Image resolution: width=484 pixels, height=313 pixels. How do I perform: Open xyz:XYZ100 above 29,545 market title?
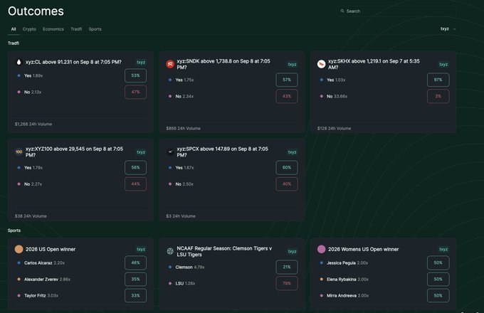point(74,152)
